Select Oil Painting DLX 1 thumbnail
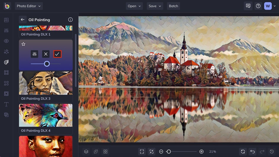This screenshot has width=279, height=157. coord(46,28)
